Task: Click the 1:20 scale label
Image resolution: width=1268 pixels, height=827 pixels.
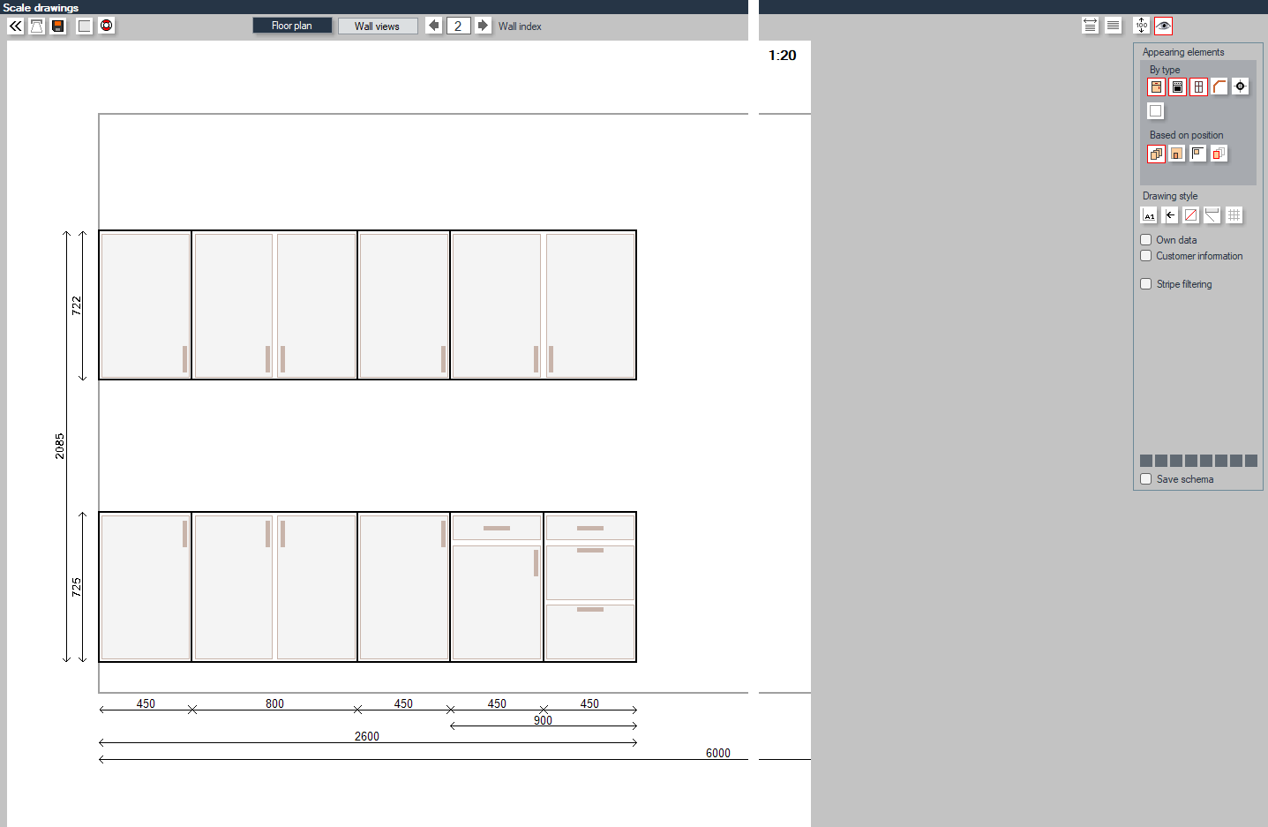Action: point(782,56)
